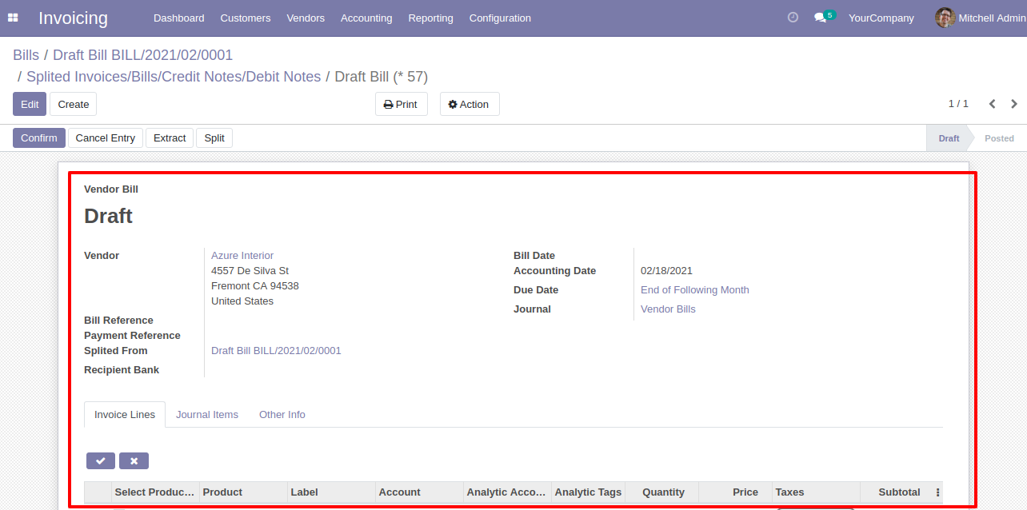
Task: Click the Cancel Entry button
Action: [106, 137]
